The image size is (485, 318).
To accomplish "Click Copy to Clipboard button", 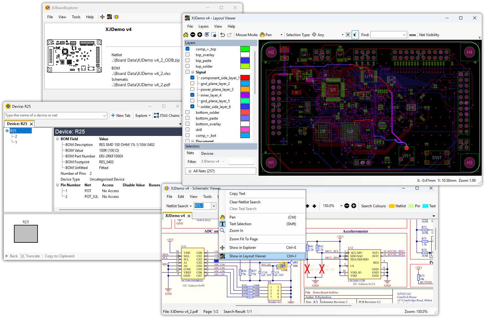I will tap(59, 256).
